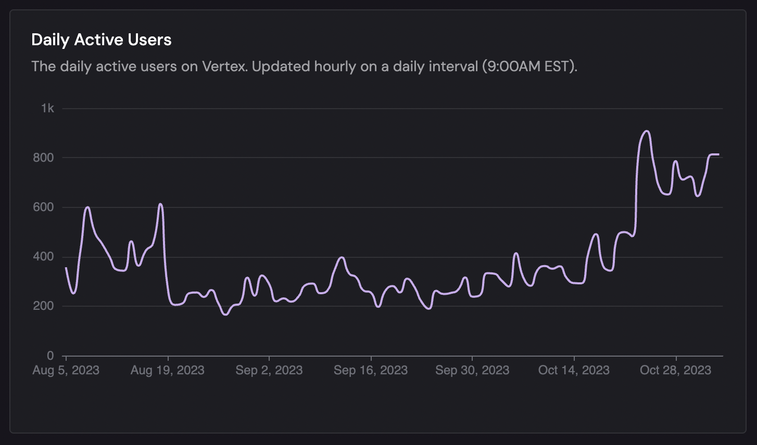Click the Sep 2, 2023 axis label
Screen dimensions: 757x445
[269, 370]
